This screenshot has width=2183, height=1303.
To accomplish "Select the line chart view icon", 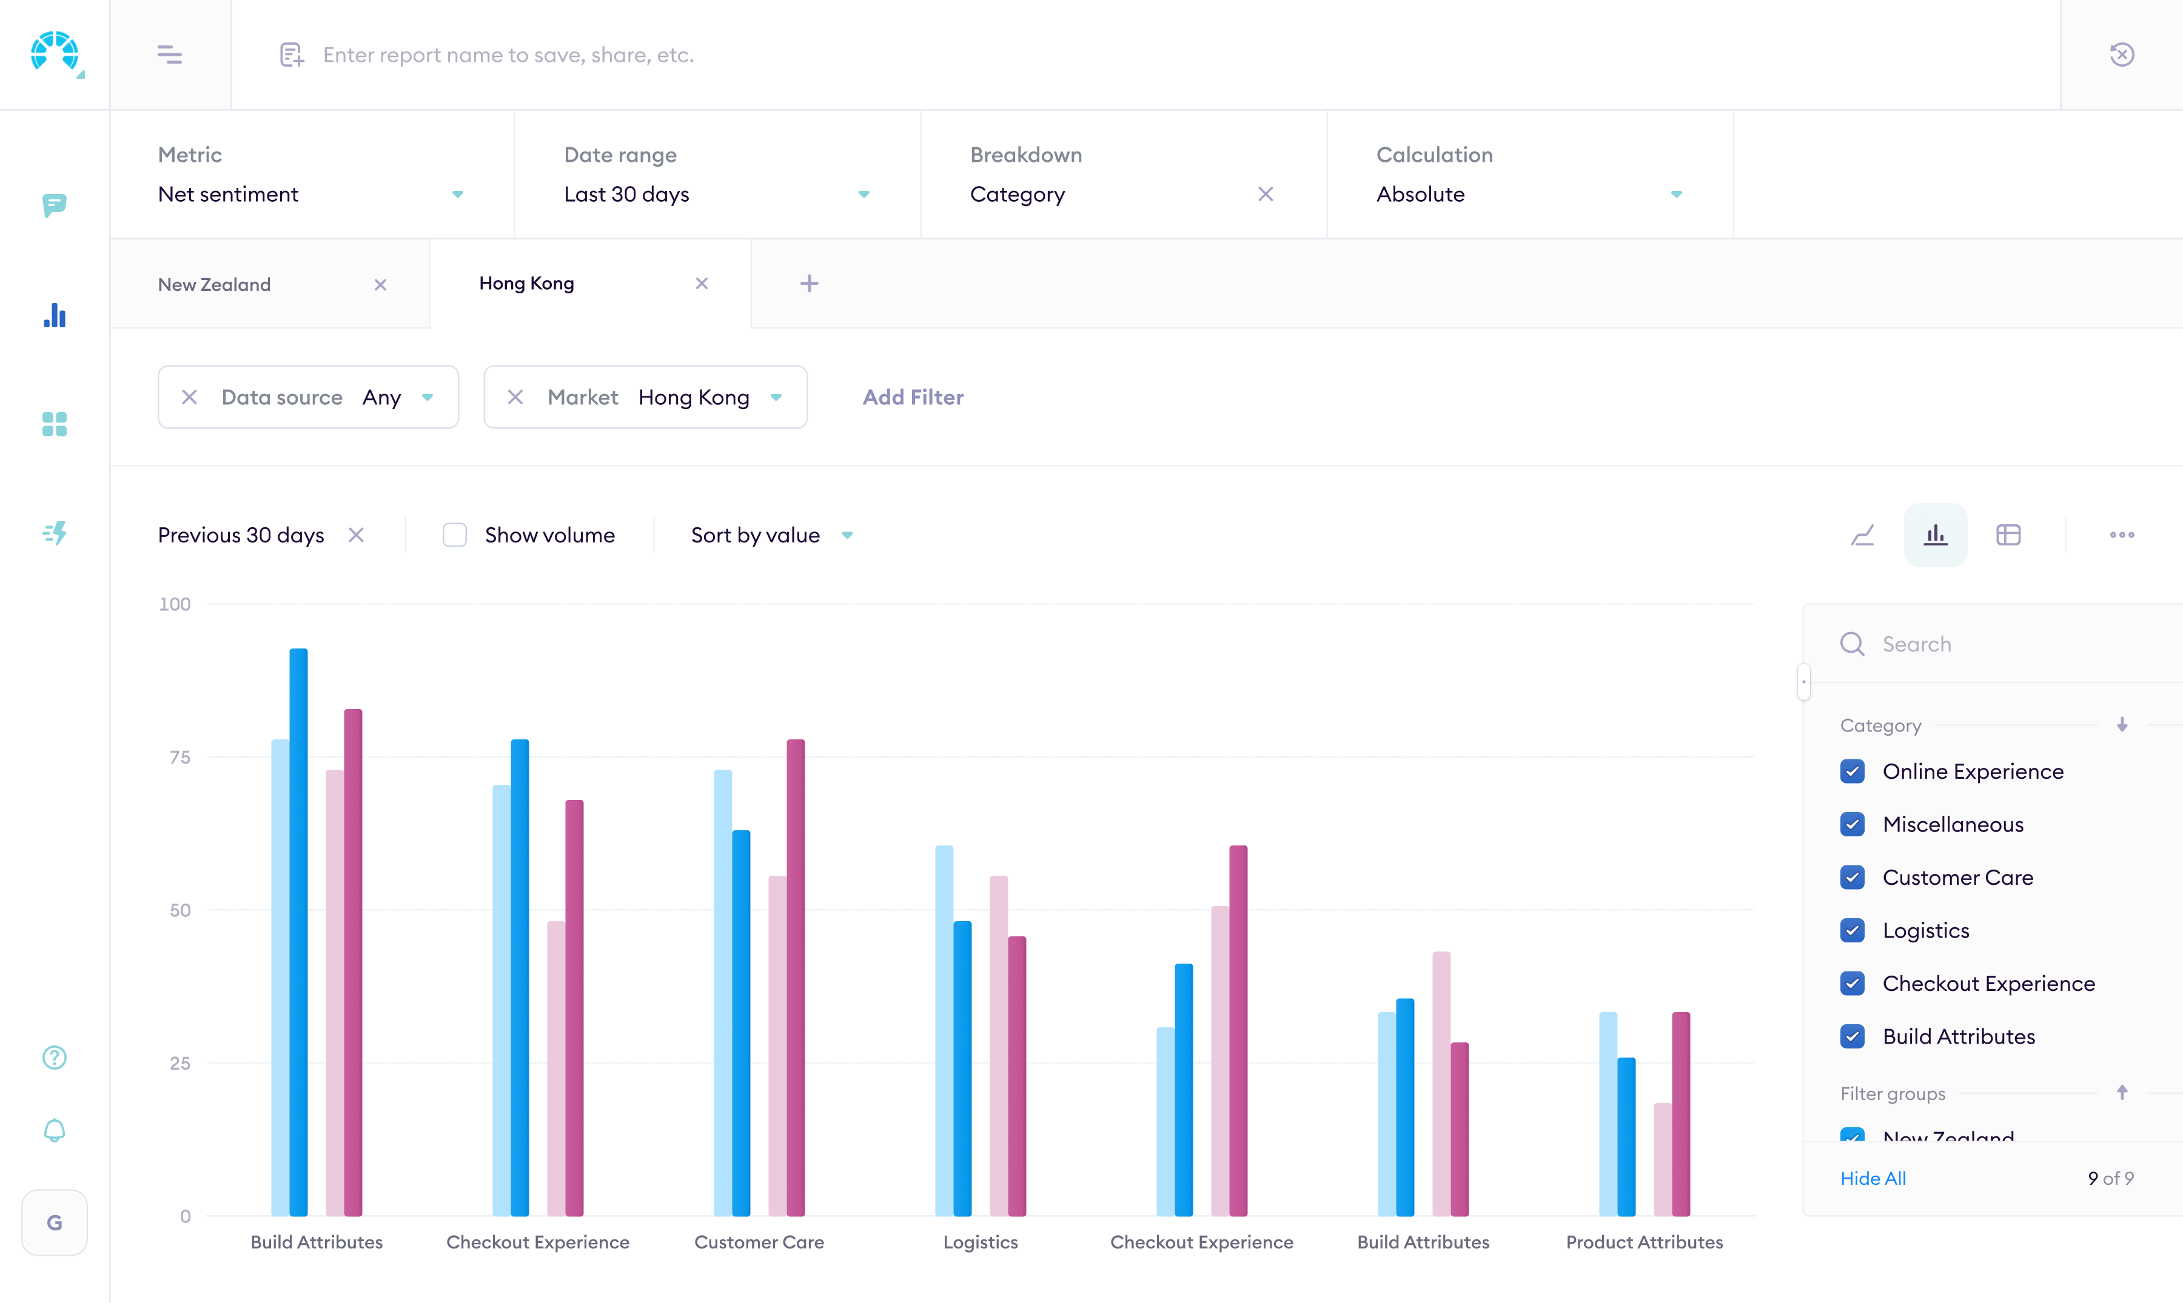I will (x=1862, y=535).
